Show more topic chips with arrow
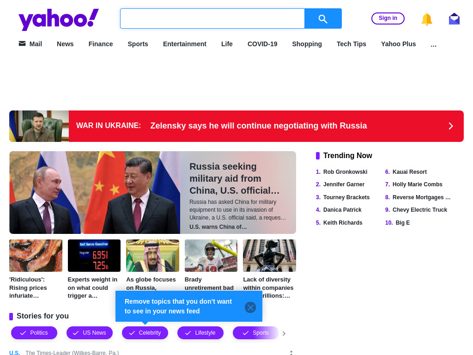The width and height of the screenshot is (473, 355). [x=284, y=333]
